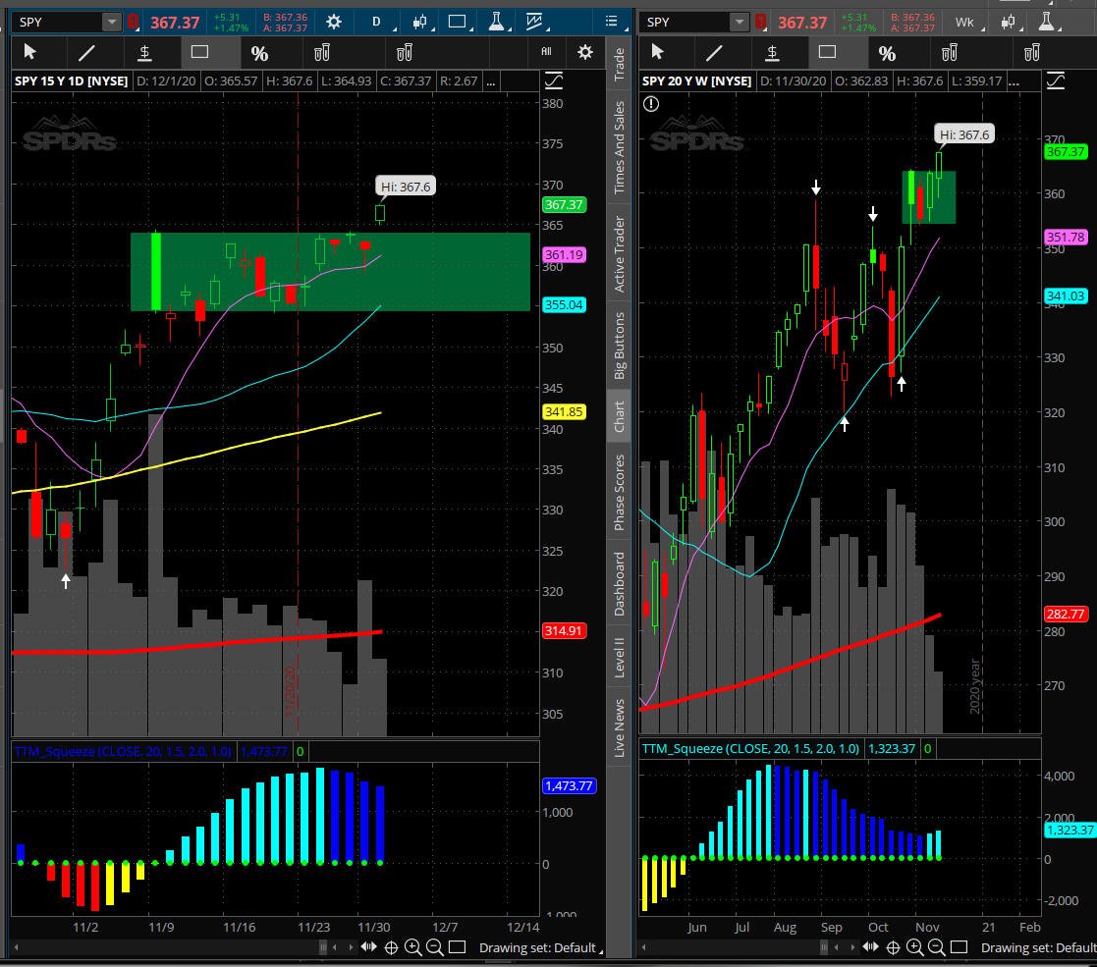Open the left SPY symbol dropdown arrow
The height and width of the screenshot is (967, 1097).
tap(111, 22)
